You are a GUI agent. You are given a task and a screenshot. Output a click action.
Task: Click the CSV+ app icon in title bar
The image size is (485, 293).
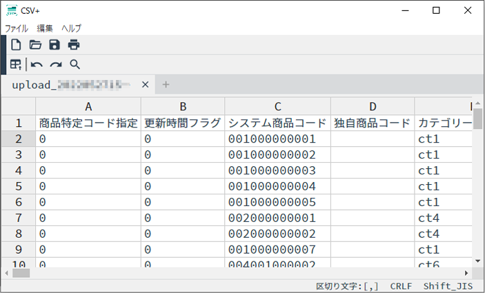(x=12, y=10)
